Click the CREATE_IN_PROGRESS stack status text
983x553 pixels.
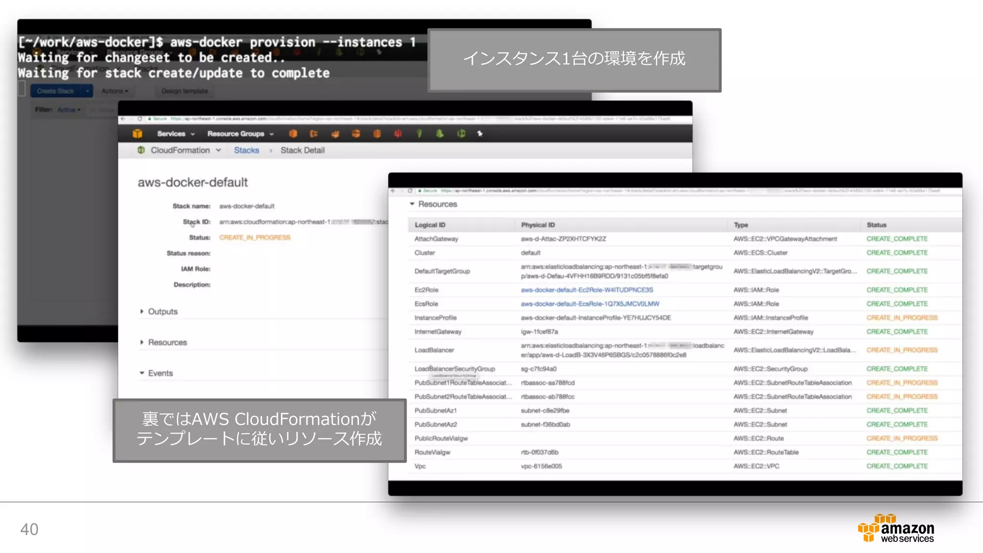[255, 238]
